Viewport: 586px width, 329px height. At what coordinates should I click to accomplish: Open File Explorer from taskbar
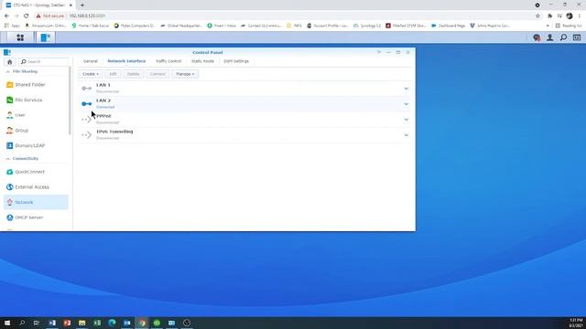pyautogui.click(x=81, y=323)
